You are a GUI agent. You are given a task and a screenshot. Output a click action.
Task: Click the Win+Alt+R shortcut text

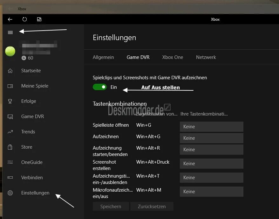pyautogui.click(x=148, y=148)
